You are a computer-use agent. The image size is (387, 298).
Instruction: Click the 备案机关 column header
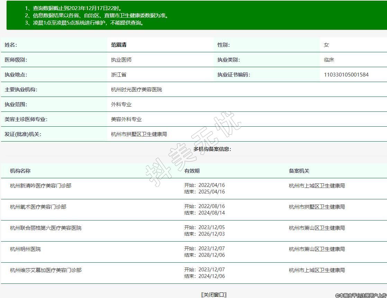pyautogui.click(x=299, y=171)
